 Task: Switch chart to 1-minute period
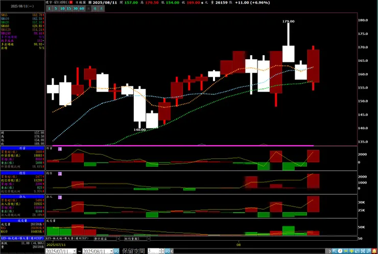tap(49, 9)
